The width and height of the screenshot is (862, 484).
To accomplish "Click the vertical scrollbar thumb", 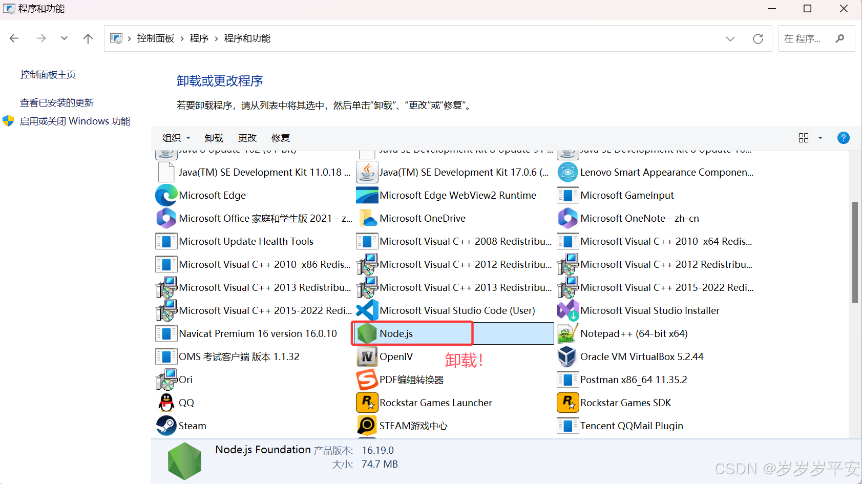I will pos(855,252).
